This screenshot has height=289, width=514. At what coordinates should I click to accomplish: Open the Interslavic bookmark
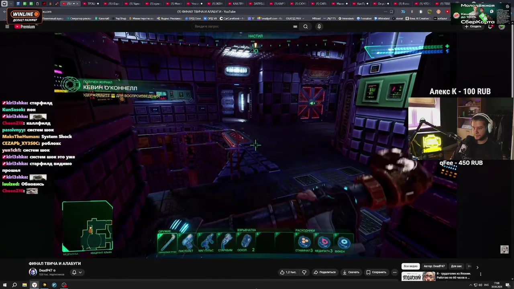pos(346,18)
